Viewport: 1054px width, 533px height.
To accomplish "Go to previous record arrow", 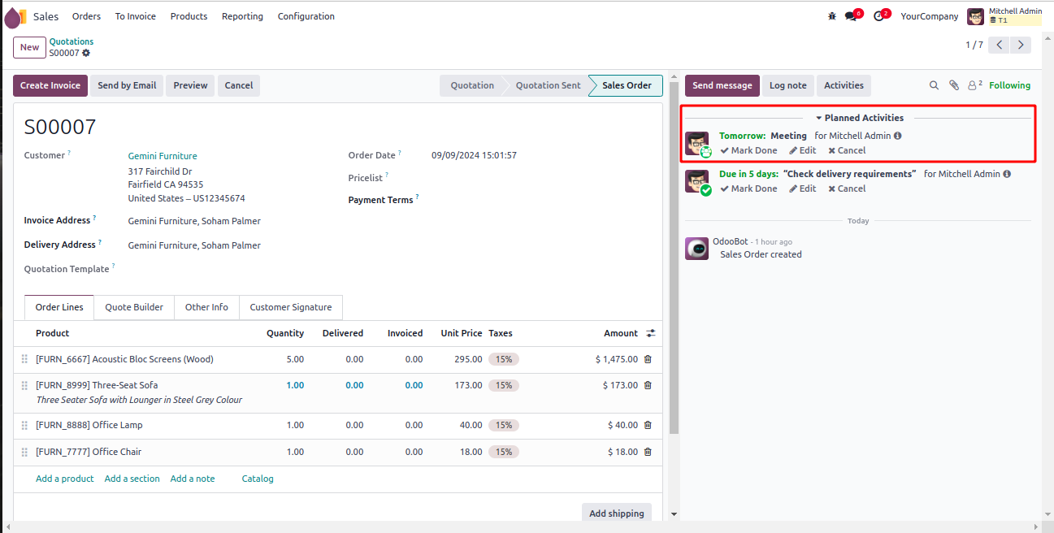I will pos(1000,45).
